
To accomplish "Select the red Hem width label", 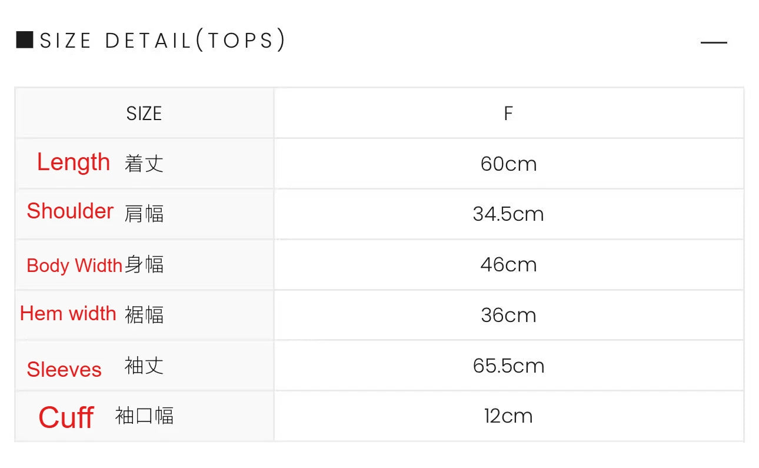I will [x=68, y=313].
